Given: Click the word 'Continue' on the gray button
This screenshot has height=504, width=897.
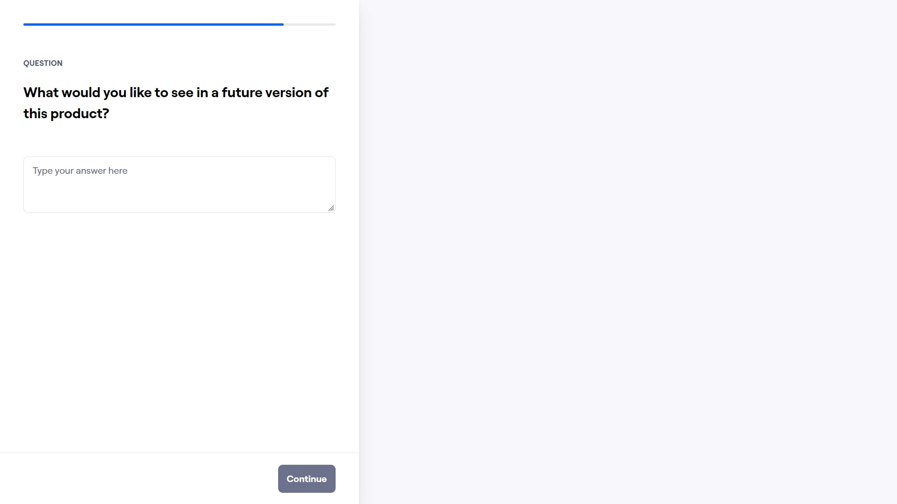Looking at the screenshot, I should pyautogui.click(x=307, y=479).
